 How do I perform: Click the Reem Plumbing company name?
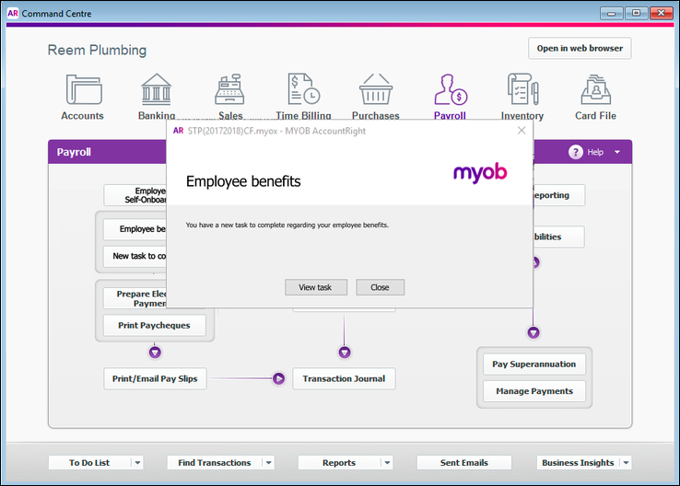pyautogui.click(x=97, y=51)
